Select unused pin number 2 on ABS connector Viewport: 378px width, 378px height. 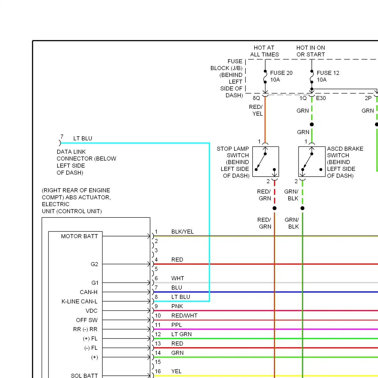pyautogui.click(x=156, y=241)
